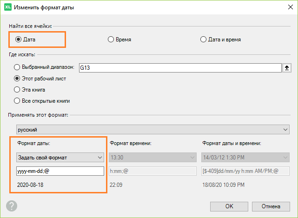Click the yyyy-mm-dd;@ custom format field

coord(60,171)
